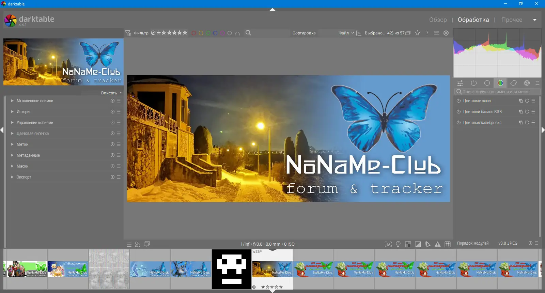Reset the История panel
The height and width of the screenshot is (293, 545).
click(x=112, y=112)
